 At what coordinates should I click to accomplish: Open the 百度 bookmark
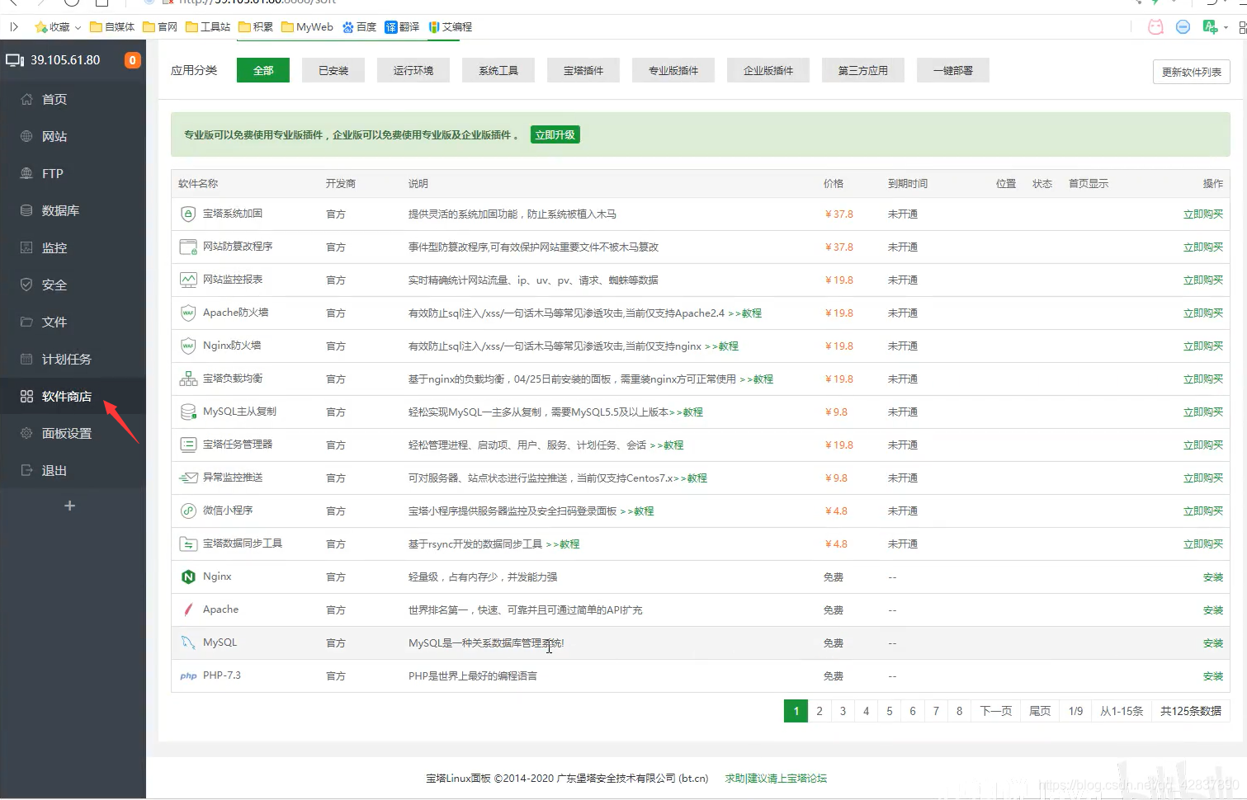[x=360, y=26]
